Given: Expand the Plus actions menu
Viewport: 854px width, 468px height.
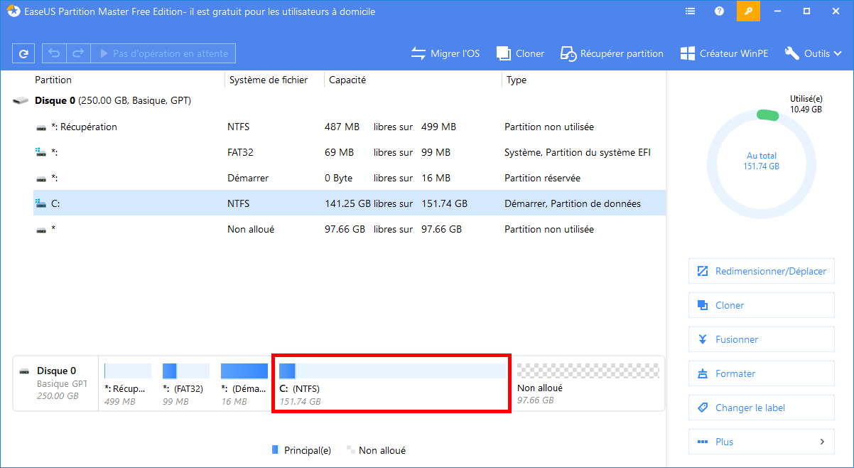Looking at the screenshot, I should pos(762,442).
